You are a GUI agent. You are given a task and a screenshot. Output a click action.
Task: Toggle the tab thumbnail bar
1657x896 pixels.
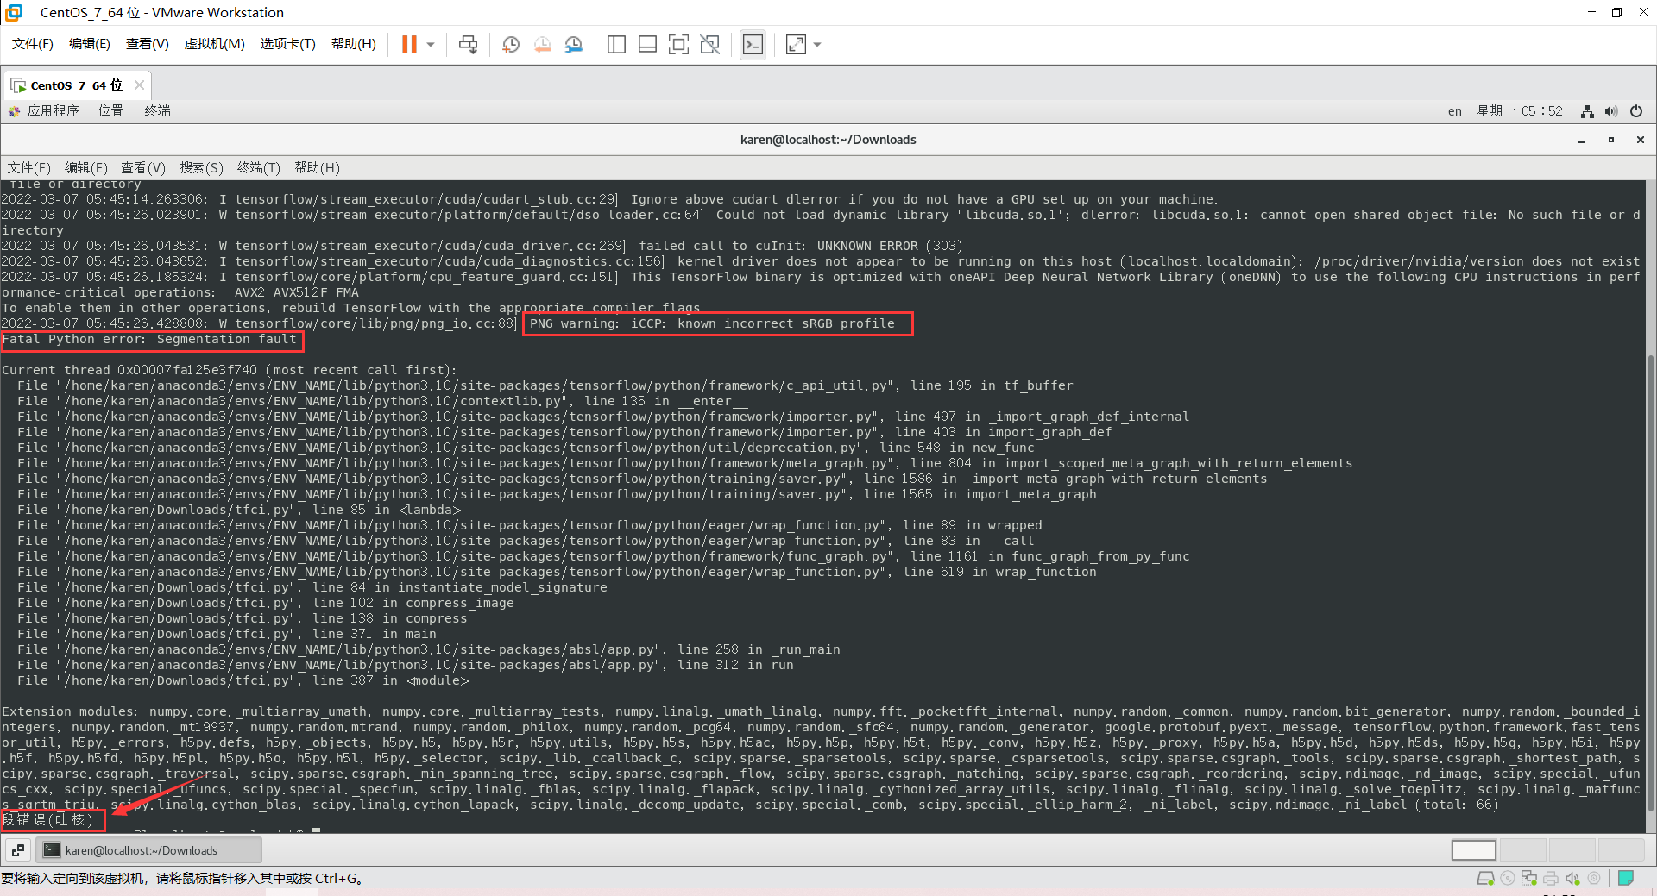[x=647, y=44]
